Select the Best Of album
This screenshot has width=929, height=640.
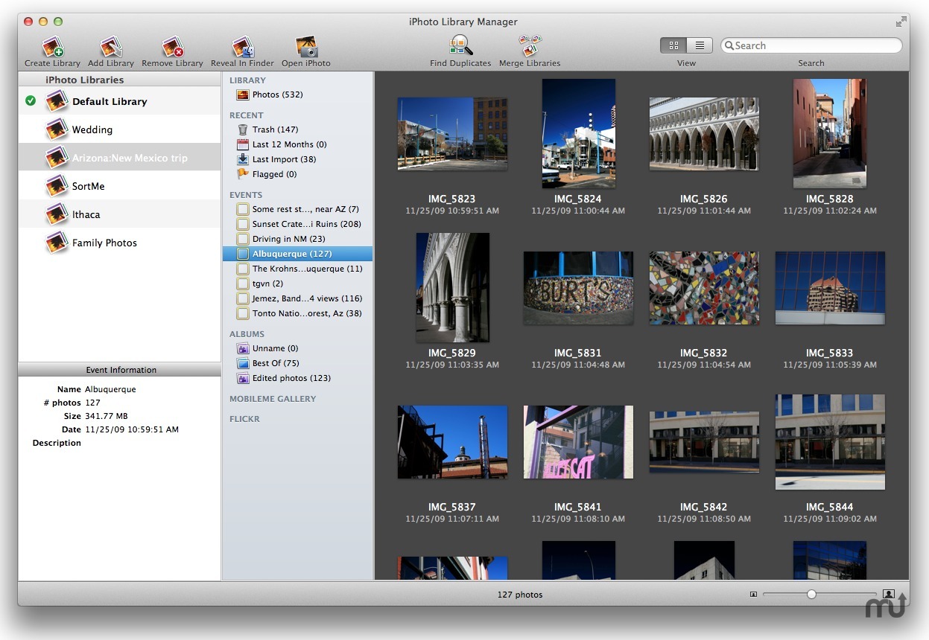click(x=275, y=363)
